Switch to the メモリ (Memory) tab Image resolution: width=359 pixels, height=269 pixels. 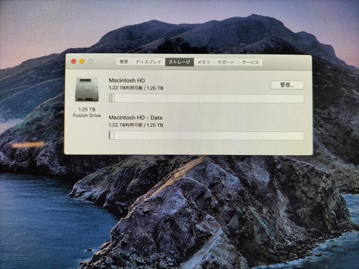click(x=204, y=61)
